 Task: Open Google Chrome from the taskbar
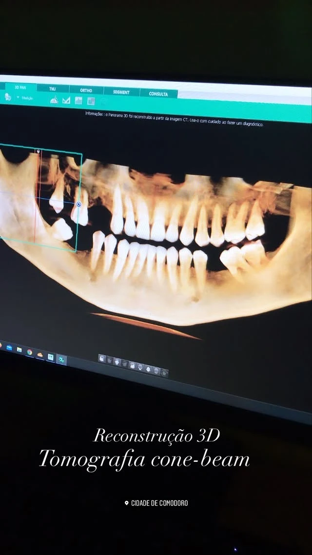coord(29,352)
